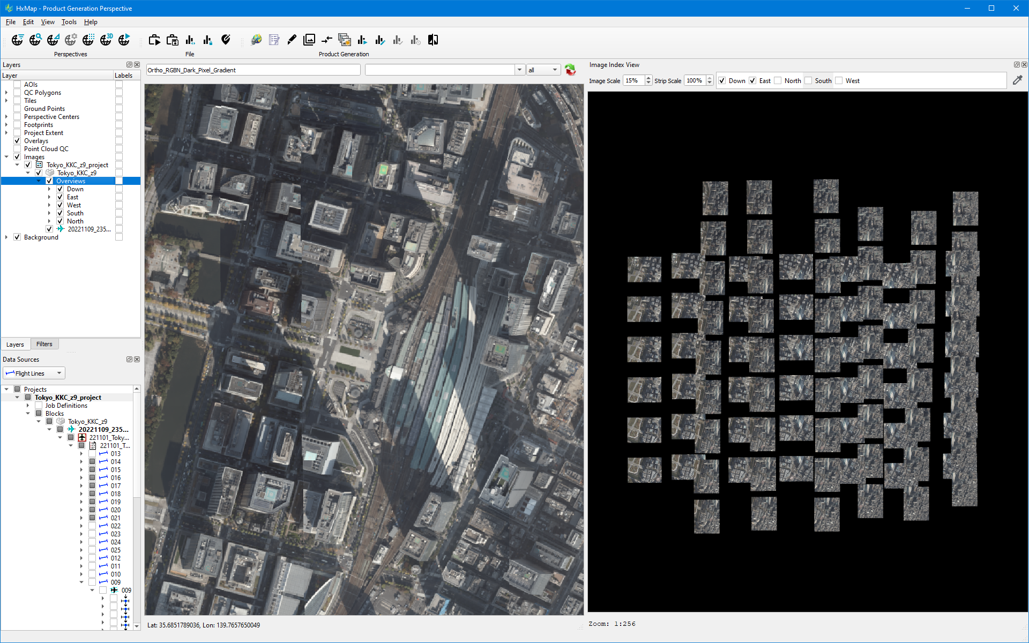Click the pen edit tool icon

point(292,40)
